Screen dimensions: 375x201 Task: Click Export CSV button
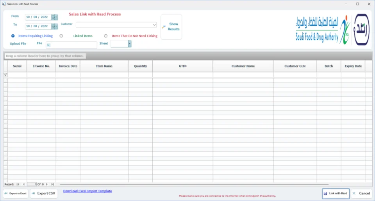[44, 193]
